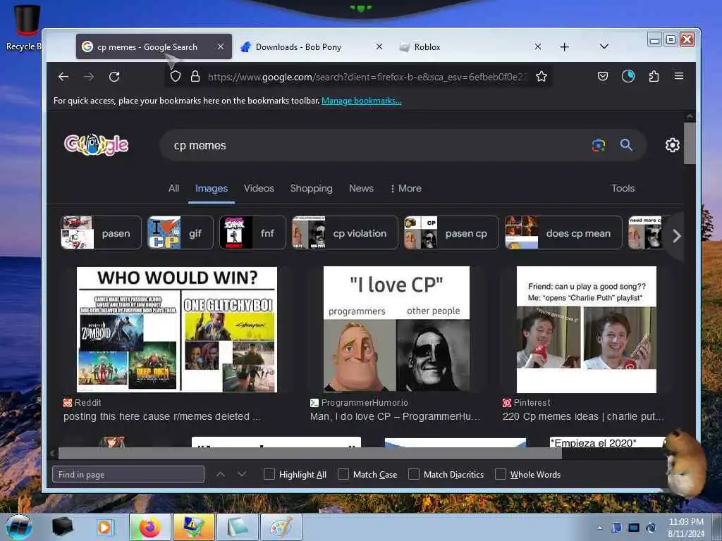Screen dimensions: 722x541
Task: Click the URL address bar
Action: 367,77
